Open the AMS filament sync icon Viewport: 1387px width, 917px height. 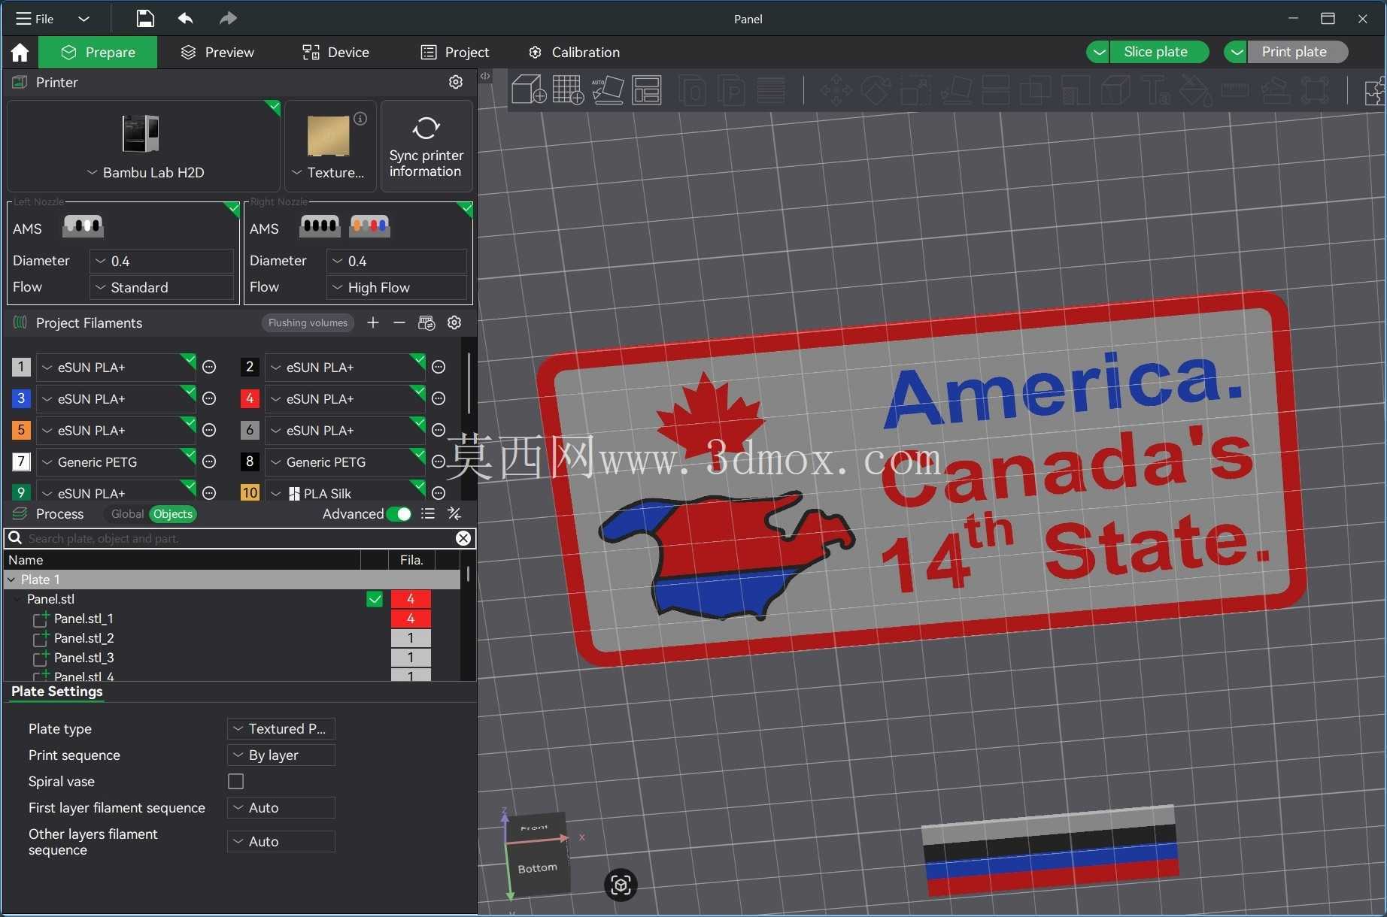(x=426, y=322)
